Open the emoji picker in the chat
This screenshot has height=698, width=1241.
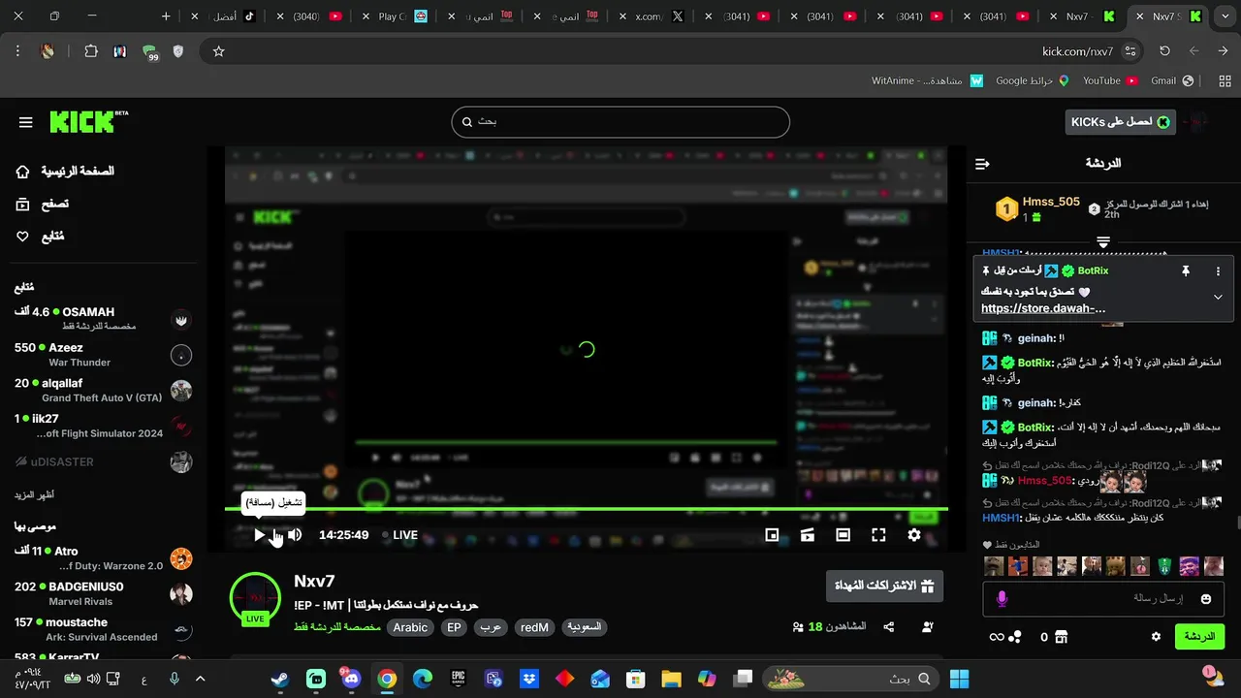[x=1206, y=599]
